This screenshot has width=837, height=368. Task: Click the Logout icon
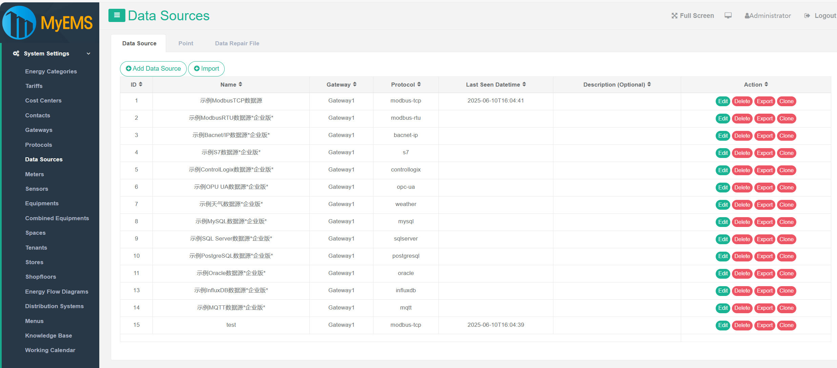pos(807,16)
